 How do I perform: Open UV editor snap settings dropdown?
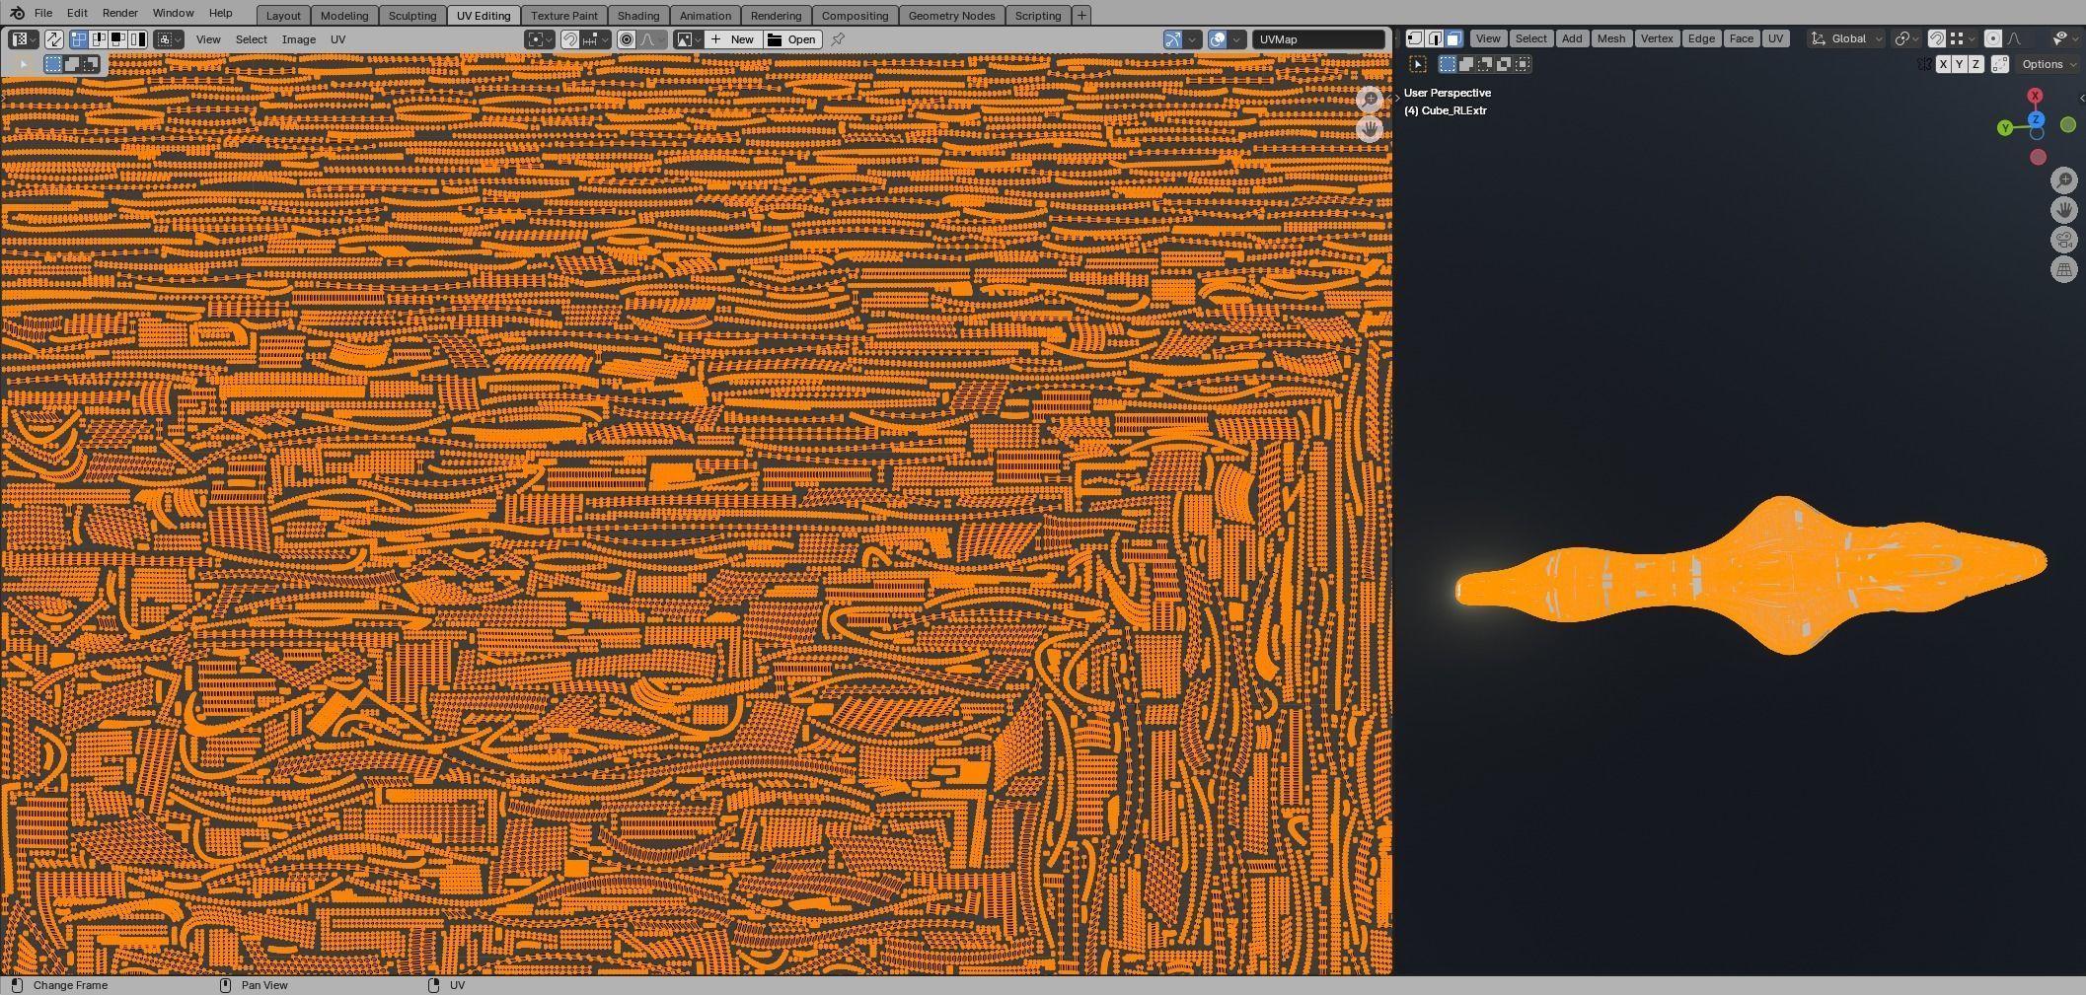click(595, 39)
